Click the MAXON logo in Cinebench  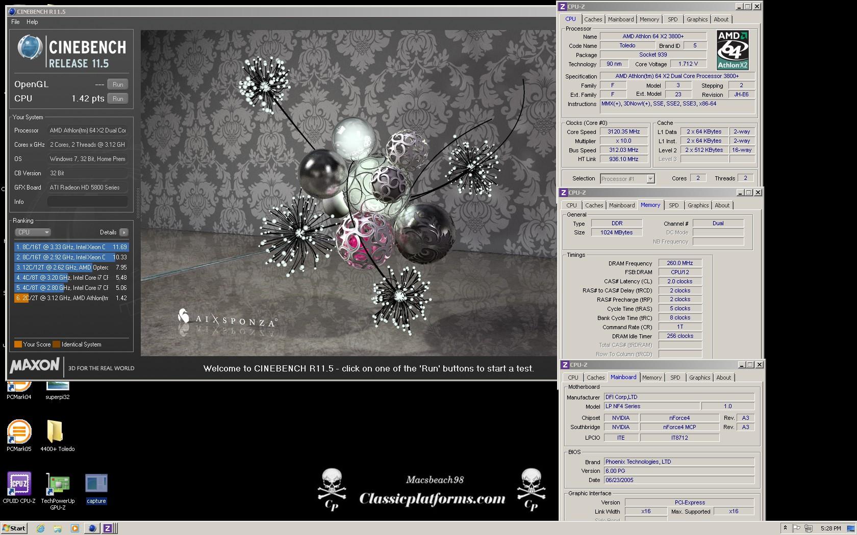34,366
